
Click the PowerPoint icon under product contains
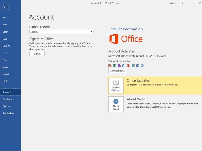(128, 66)
